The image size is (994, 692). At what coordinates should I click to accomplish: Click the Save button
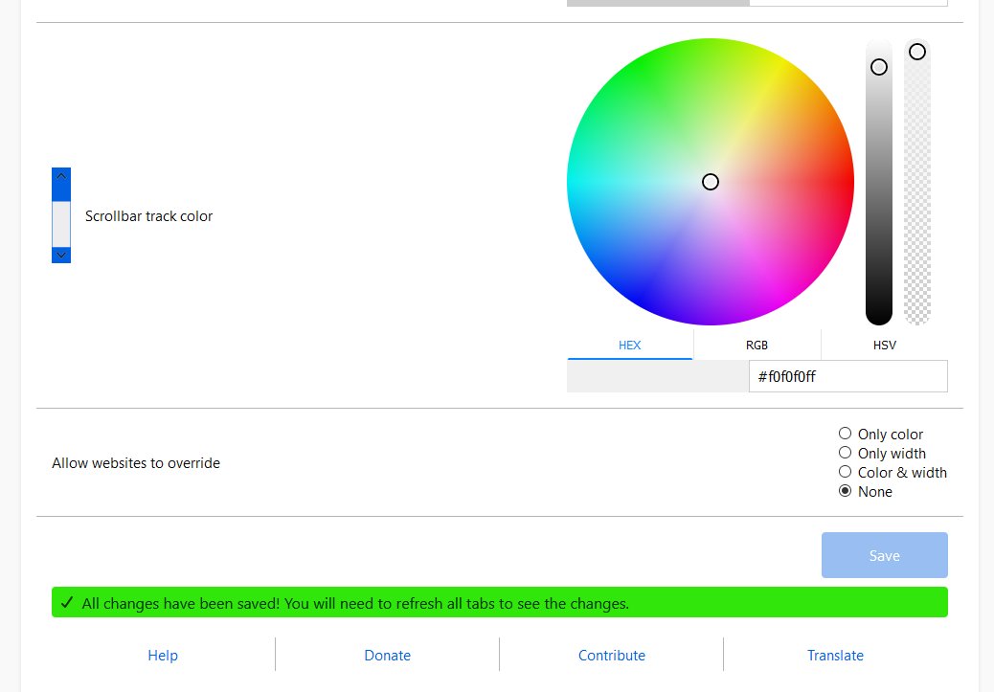point(884,555)
